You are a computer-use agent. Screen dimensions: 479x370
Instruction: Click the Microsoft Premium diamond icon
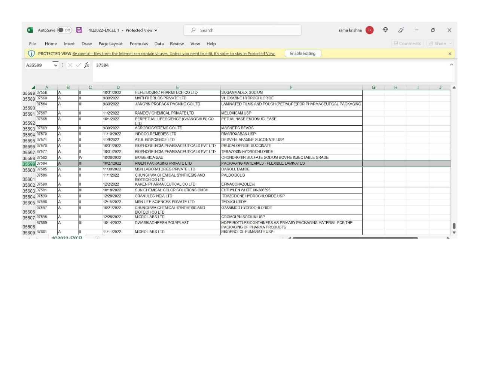click(x=385, y=30)
